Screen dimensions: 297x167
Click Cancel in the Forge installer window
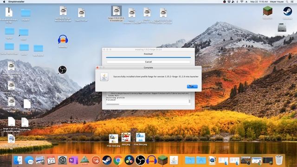[148, 62]
